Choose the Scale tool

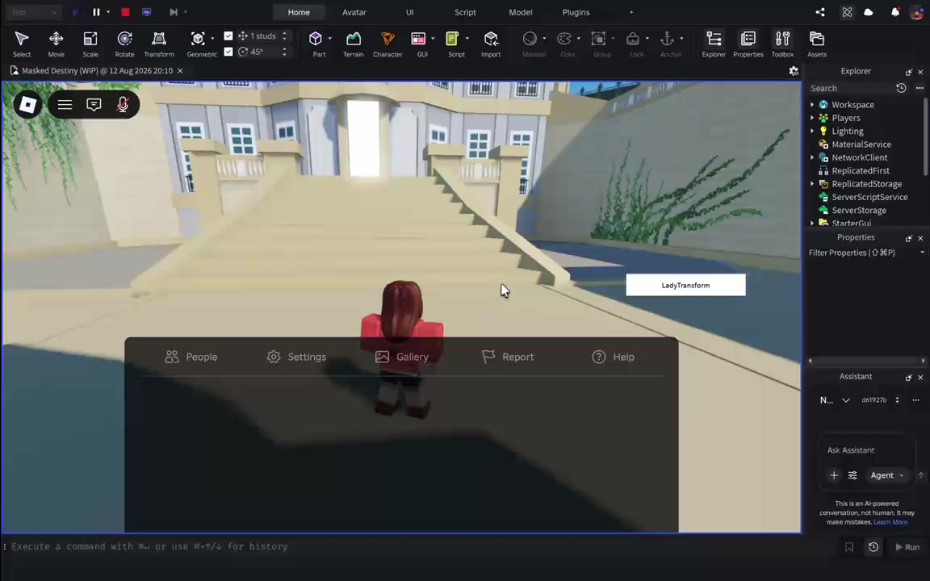click(90, 44)
